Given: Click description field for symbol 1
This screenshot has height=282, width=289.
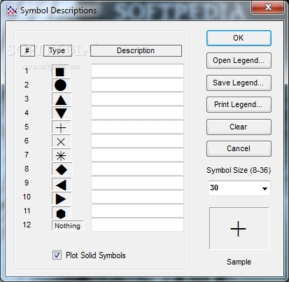Looking at the screenshot, I should click(x=137, y=71).
